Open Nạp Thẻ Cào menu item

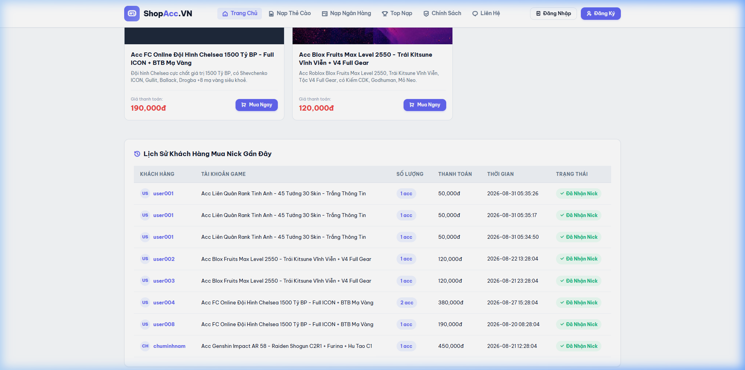(x=290, y=14)
